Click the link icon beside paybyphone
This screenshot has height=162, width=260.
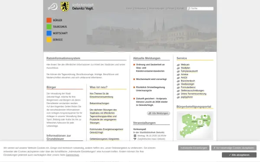(x=178, y=97)
